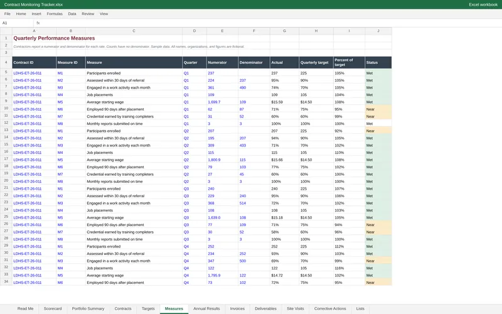Viewport: 502px width, 314px height.
Task: Open the Data menu
Action: tap(72, 14)
